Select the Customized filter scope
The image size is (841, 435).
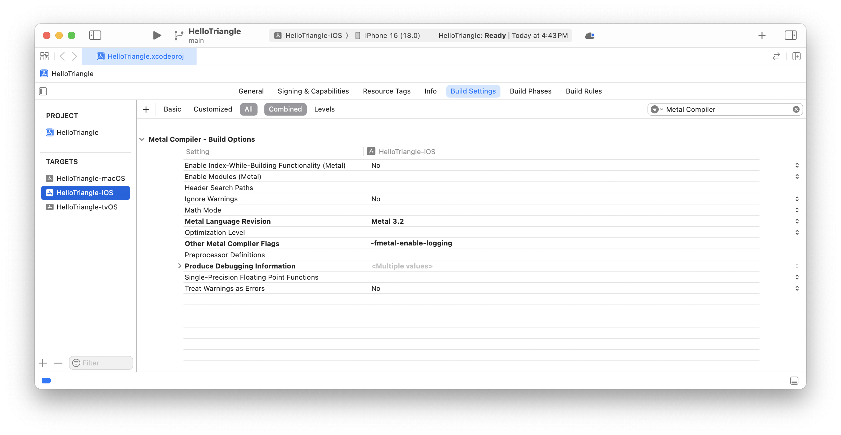[x=213, y=109]
